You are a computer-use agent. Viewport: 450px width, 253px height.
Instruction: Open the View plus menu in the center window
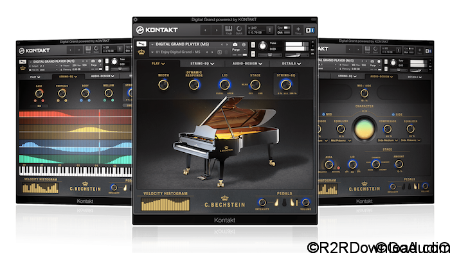coord(298,30)
